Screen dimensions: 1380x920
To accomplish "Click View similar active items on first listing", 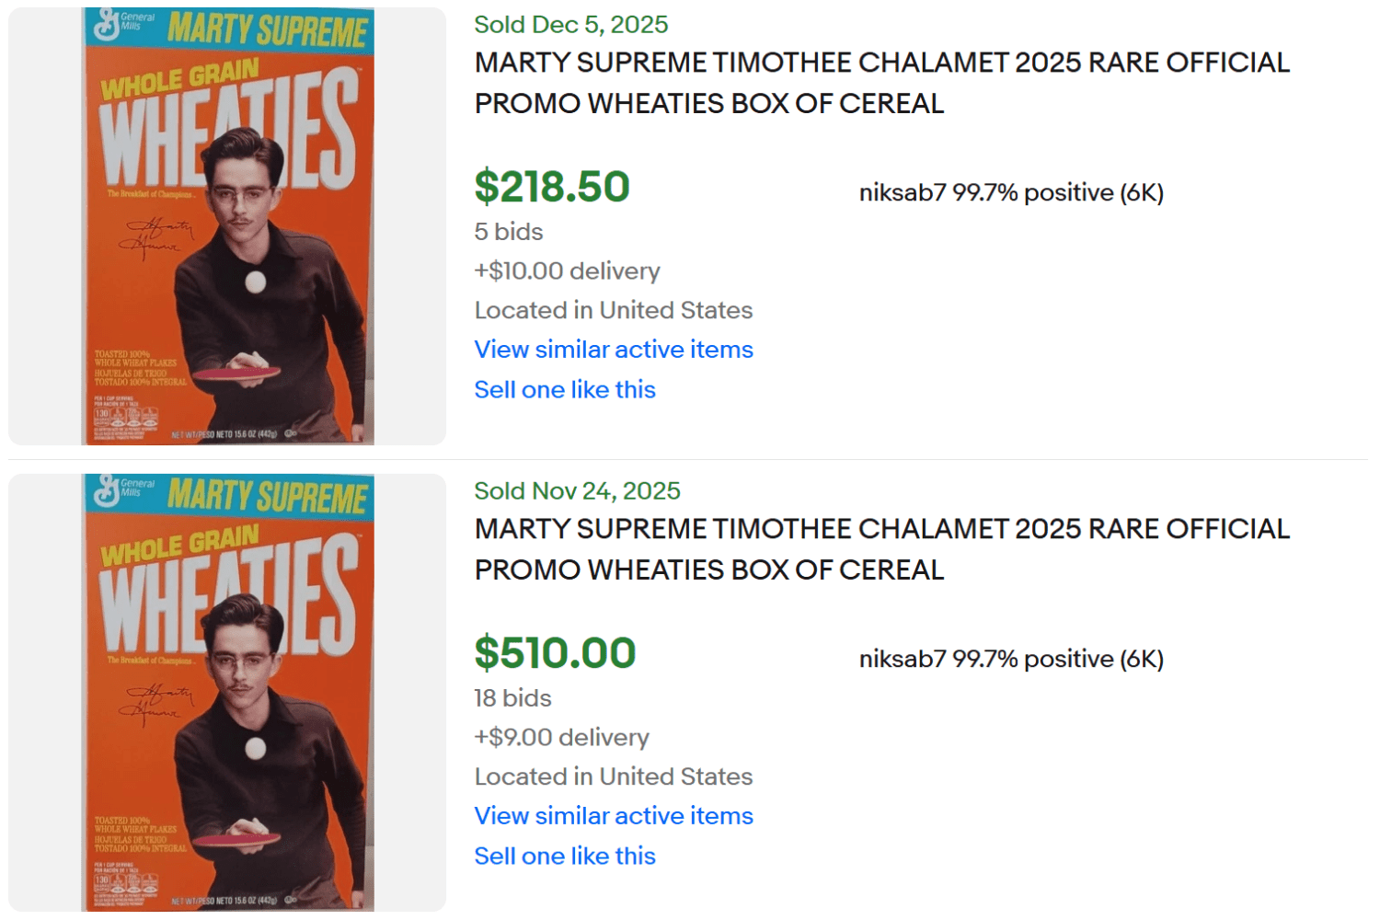I will [613, 350].
